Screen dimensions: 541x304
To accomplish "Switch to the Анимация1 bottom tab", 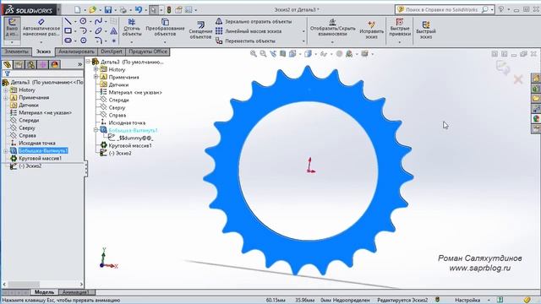I will pos(76,292).
